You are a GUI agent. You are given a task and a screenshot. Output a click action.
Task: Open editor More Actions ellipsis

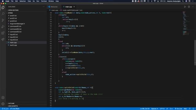pyautogui.click(x=193, y=7)
